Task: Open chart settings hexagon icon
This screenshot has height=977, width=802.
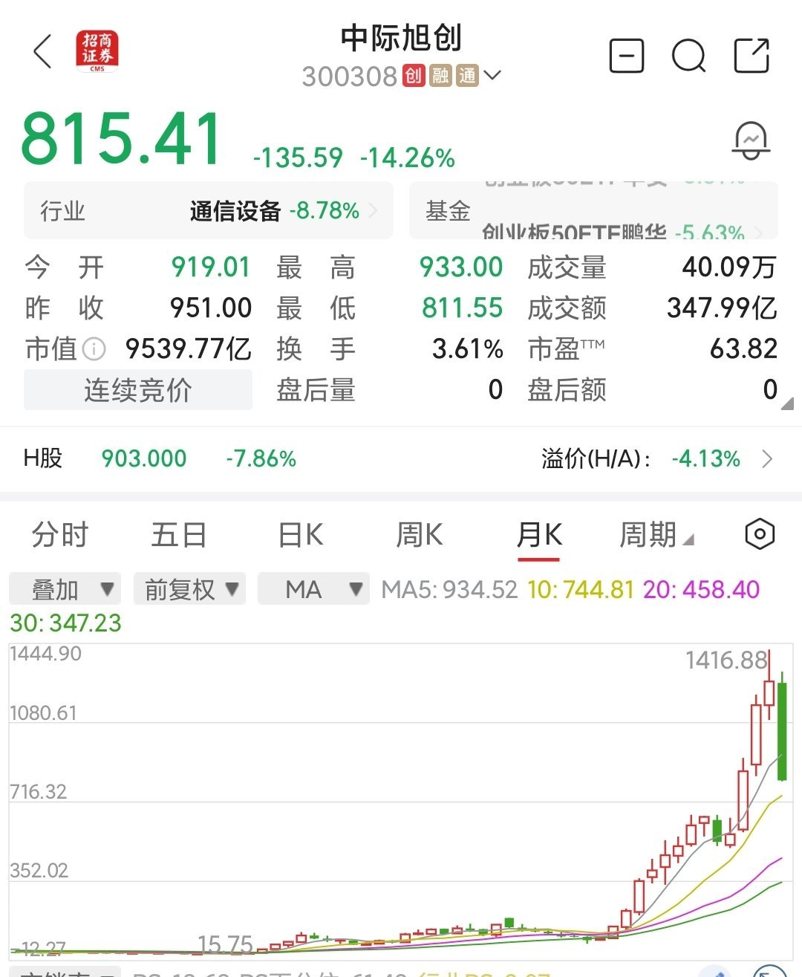Action: tap(760, 534)
